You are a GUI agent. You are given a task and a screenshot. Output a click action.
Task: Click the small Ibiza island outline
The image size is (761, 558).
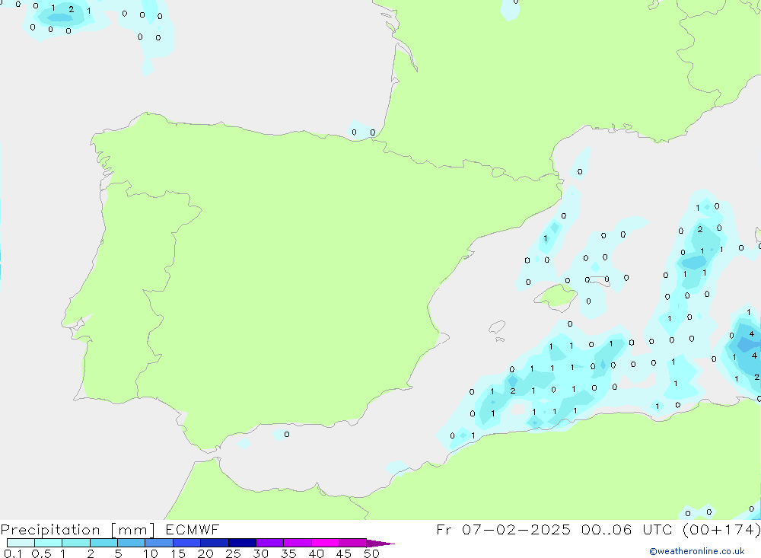pyautogui.click(x=496, y=328)
